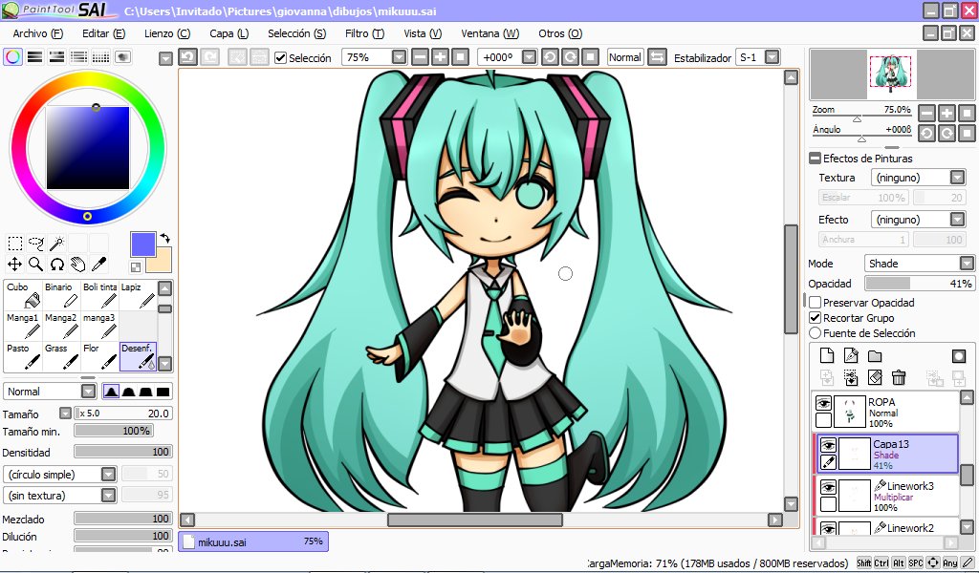Choose the Lapiz pencil tool
The height and width of the screenshot is (573, 979).
138,295
